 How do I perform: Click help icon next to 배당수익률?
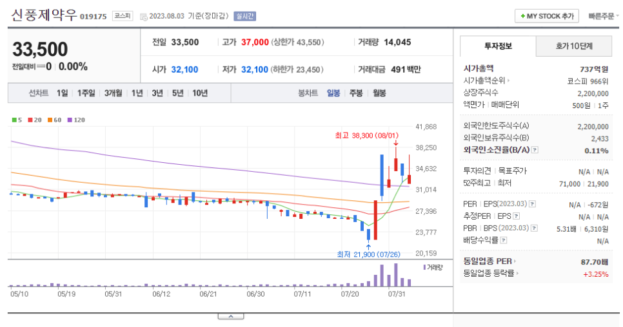click(x=504, y=240)
